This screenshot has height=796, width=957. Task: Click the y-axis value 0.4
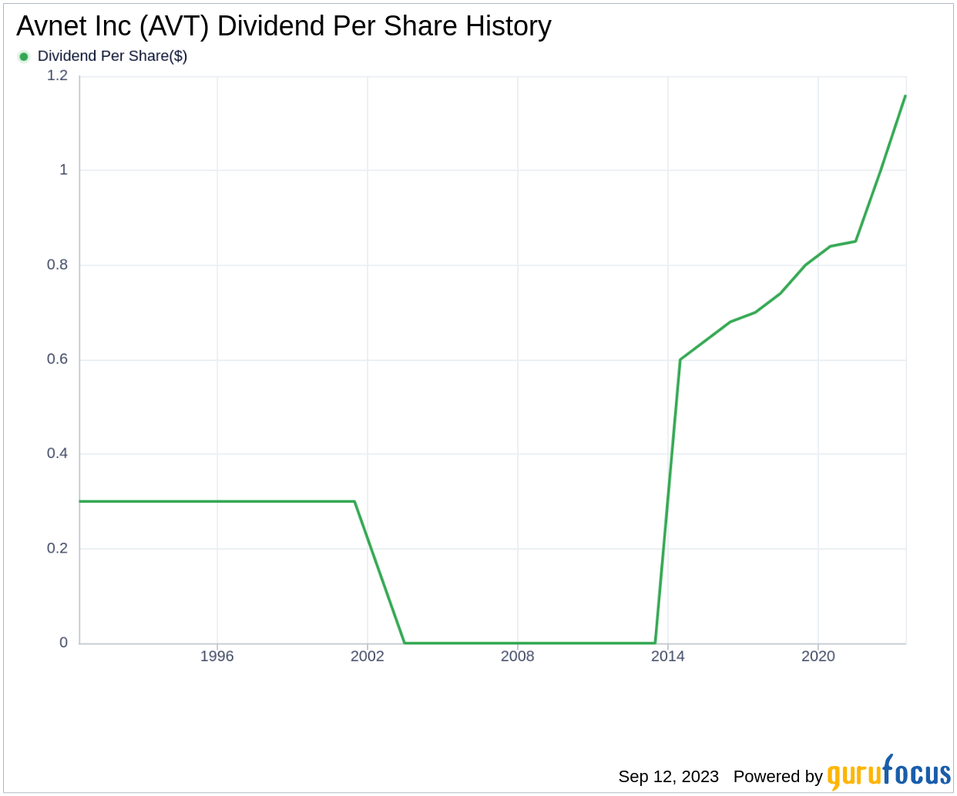click(58, 453)
